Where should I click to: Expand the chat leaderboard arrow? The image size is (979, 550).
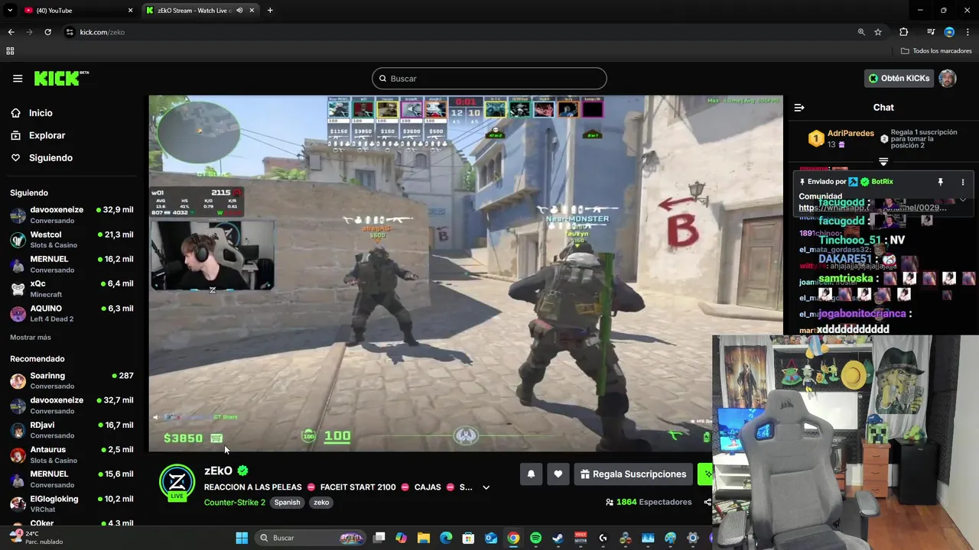(883, 161)
